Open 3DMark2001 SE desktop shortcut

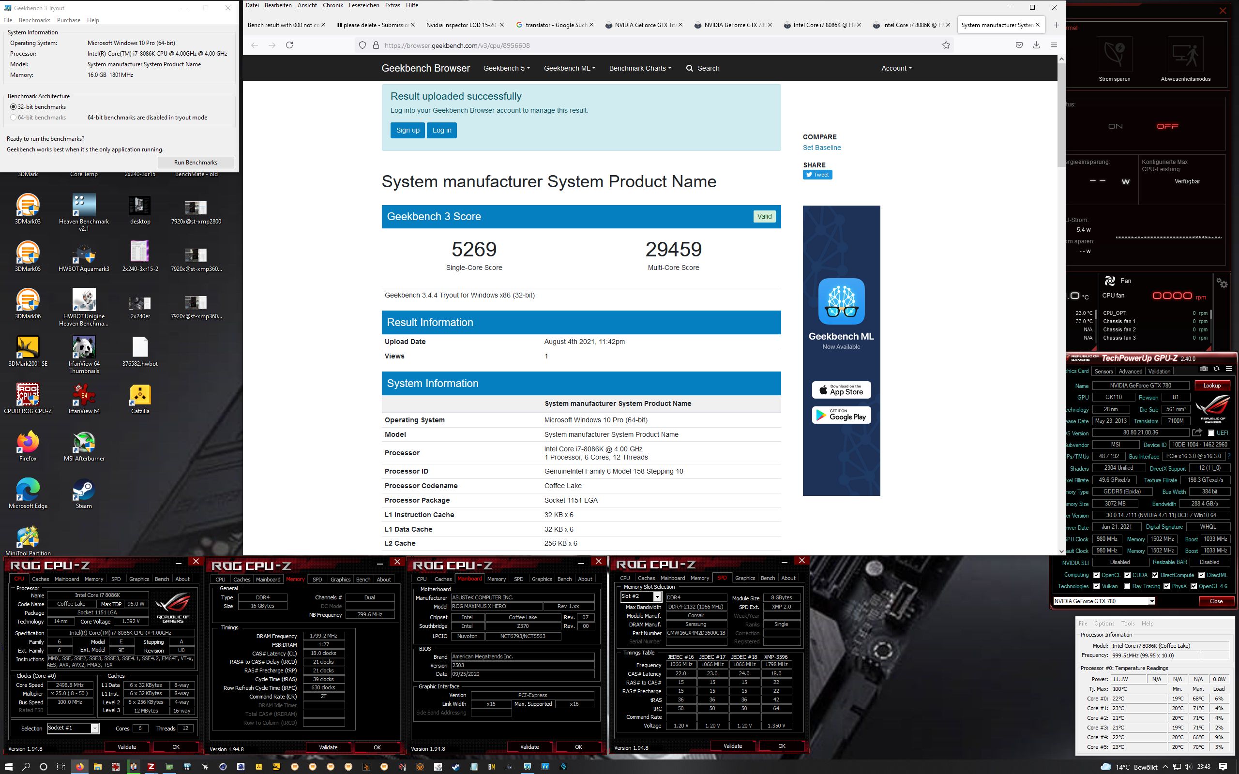click(x=28, y=351)
